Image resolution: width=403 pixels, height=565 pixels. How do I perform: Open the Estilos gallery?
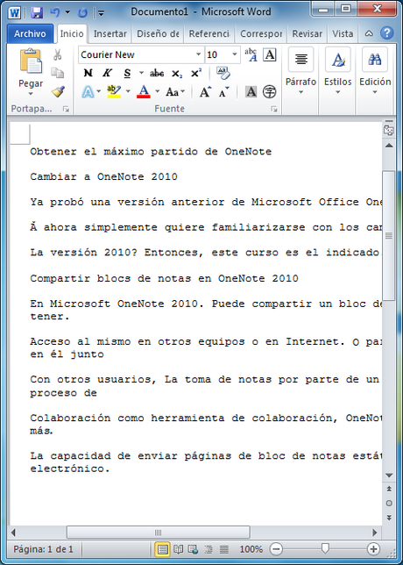click(x=338, y=72)
